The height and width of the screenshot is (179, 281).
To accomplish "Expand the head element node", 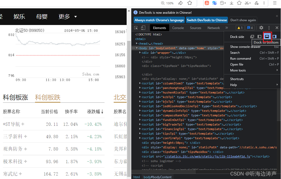I will 137,44.
